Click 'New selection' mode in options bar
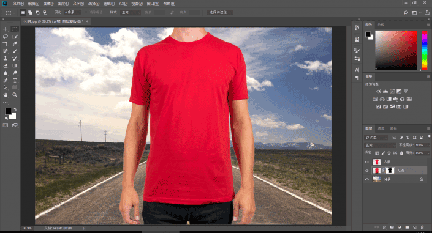The width and height of the screenshot is (432, 233). click(x=23, y=12)
